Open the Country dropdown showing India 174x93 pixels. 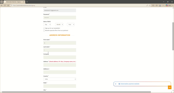[x=60, y=79]
